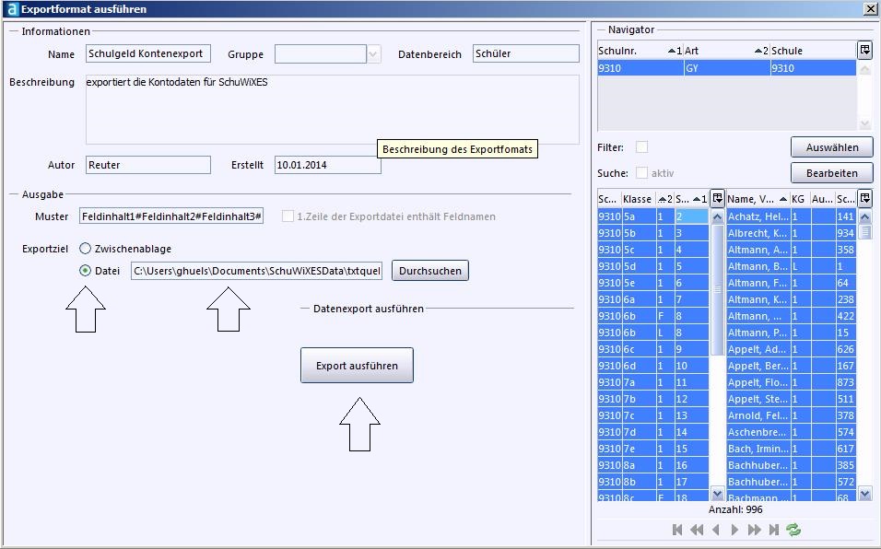
Task: Refresh the list with green arrows icon
Action: click(x=793, y=530)
